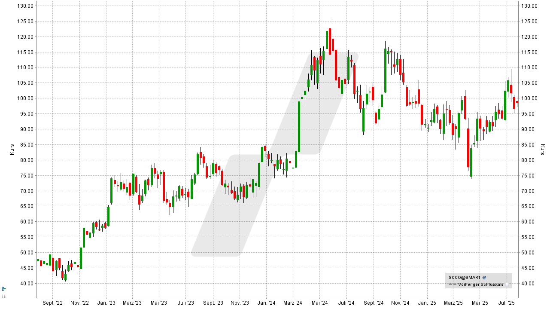Click the Mai '23 date label
550x309 pixels.
coord(158,303)
